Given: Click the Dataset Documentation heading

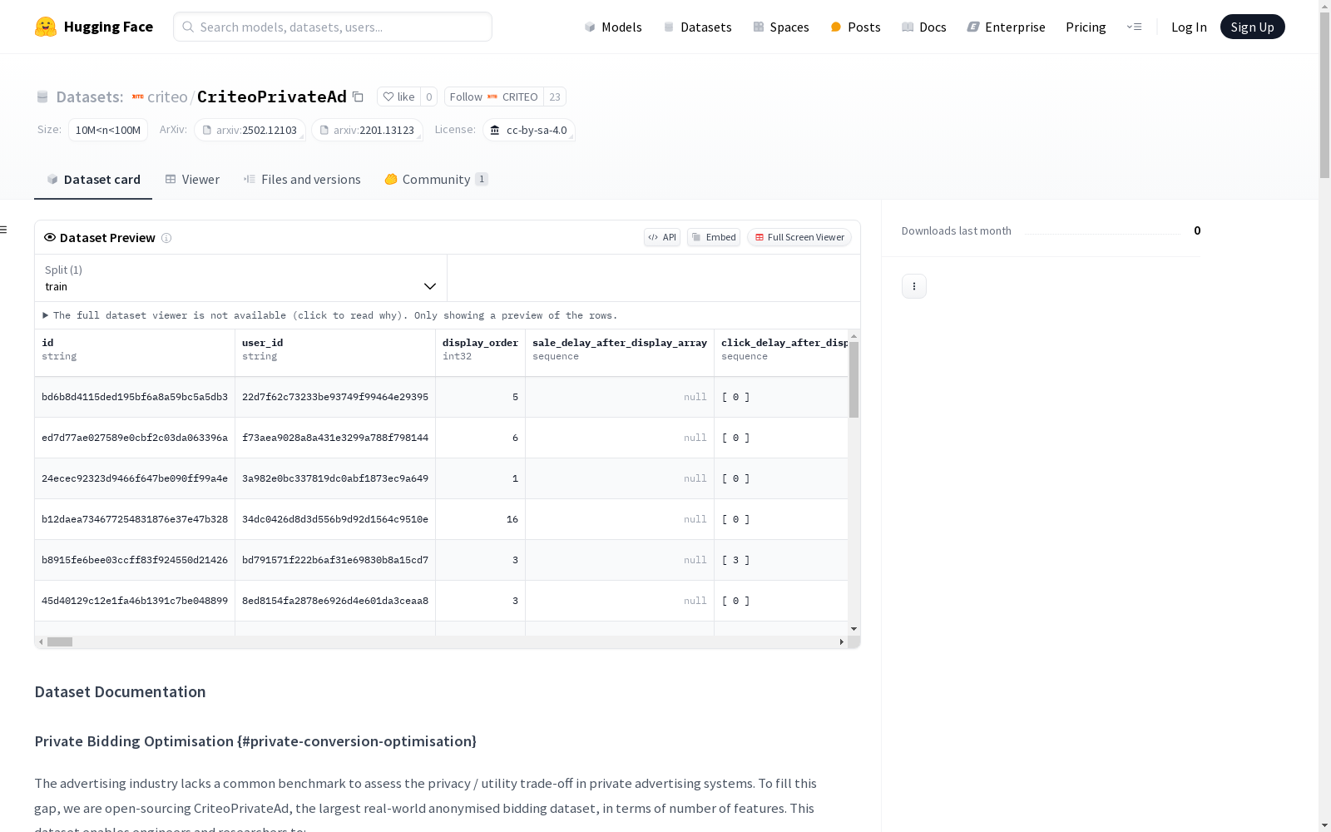Looking at the screenshot, I should 120,692.
